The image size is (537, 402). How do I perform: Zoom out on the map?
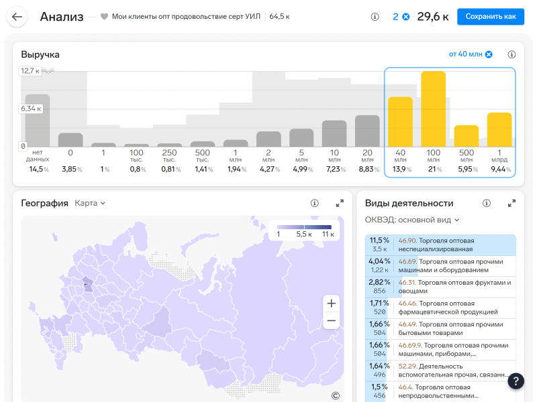(x=331, y=322)
